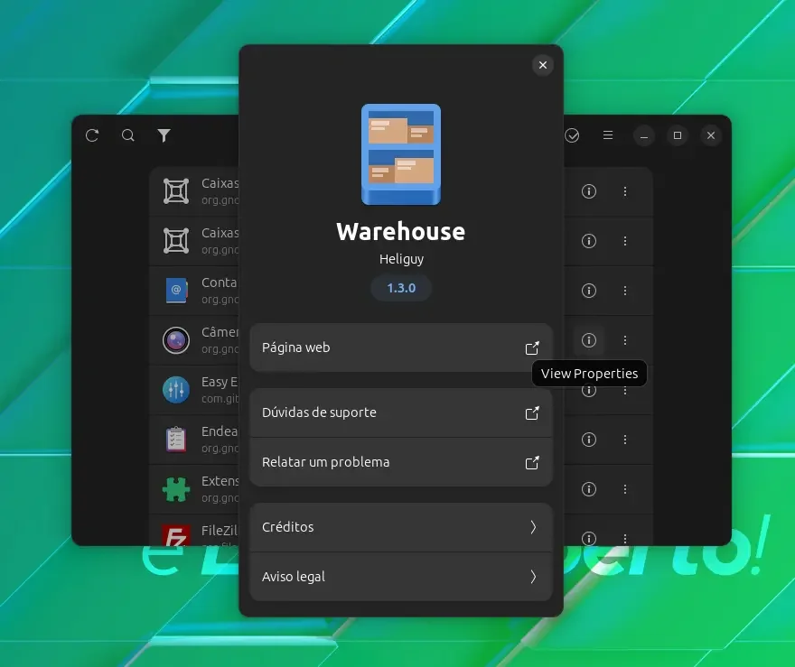Click the Warehouse app logo image
The height and width of the screenshot is (667, 795).
[401, 154]
